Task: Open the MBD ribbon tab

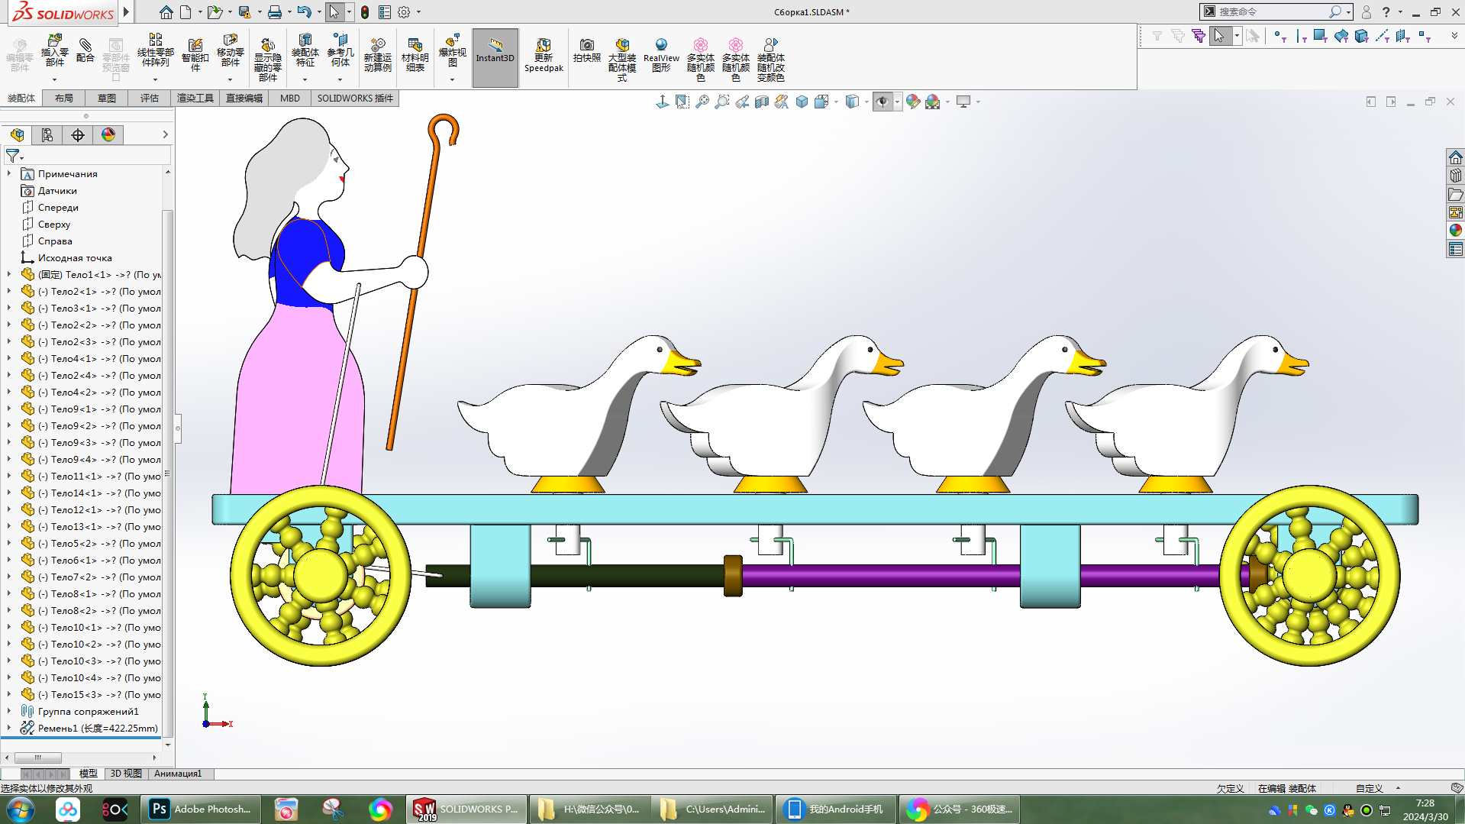Action: point(290,99)
